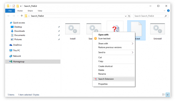Switch to the large icons view button
This screenshot has height=101, width=175.
pyautogui.click(x=168, y=95)
